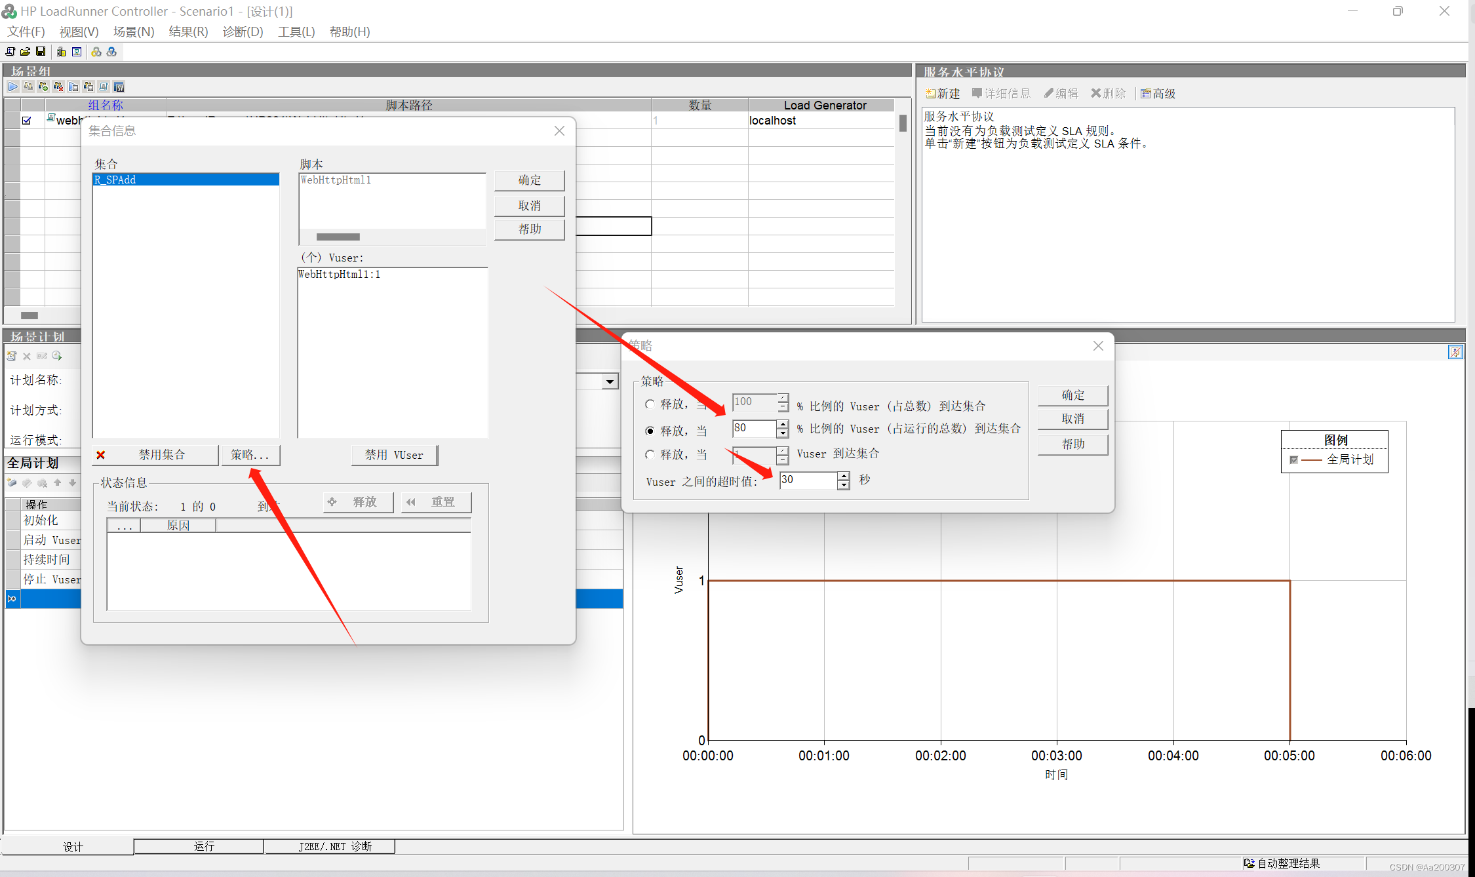Switch to the J2EE/.NET 诊断 tab
Image resolution: width=1475 pixels, height=877 pixels.
click(330, 846)
